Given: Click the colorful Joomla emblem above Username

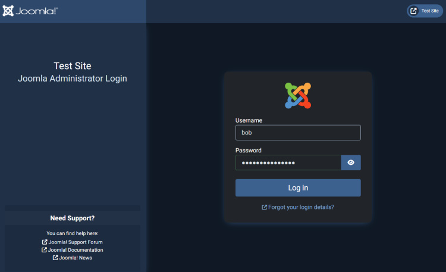Looking at the screenshot, I should pyautogui.click(x=298, y=95).
